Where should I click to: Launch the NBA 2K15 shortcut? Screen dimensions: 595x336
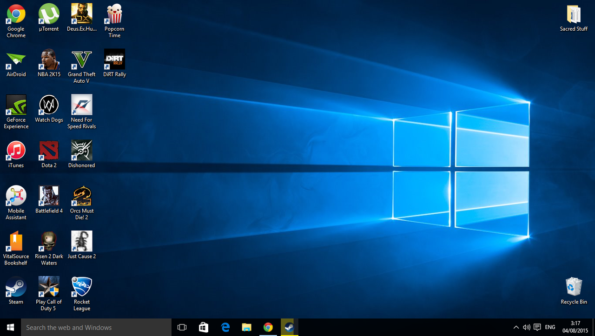point(49,63)
